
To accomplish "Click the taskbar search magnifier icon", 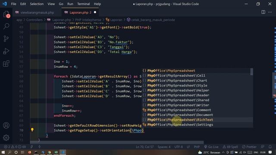I will coord(9,152).
